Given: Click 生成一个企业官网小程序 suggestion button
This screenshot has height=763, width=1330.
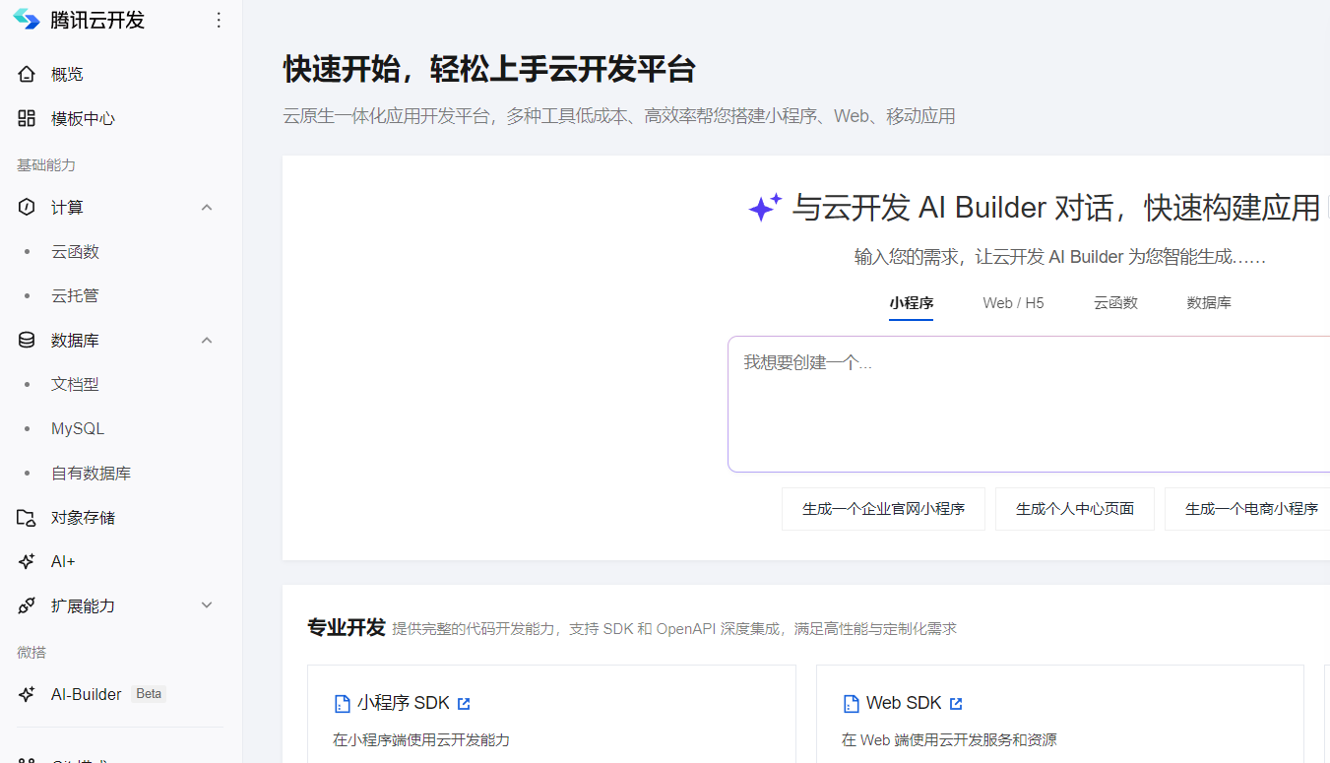Looking at the screenshot, I should click(x=883, y=509).
